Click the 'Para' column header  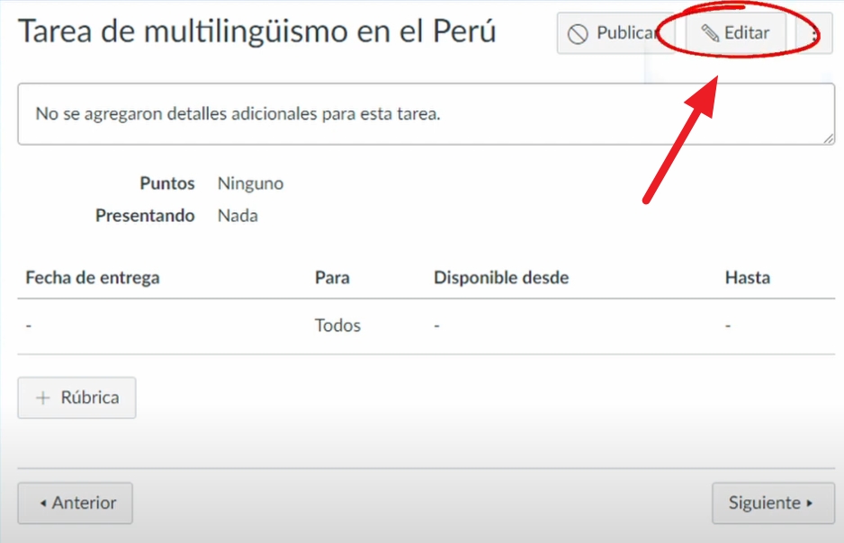coord(332,278)
